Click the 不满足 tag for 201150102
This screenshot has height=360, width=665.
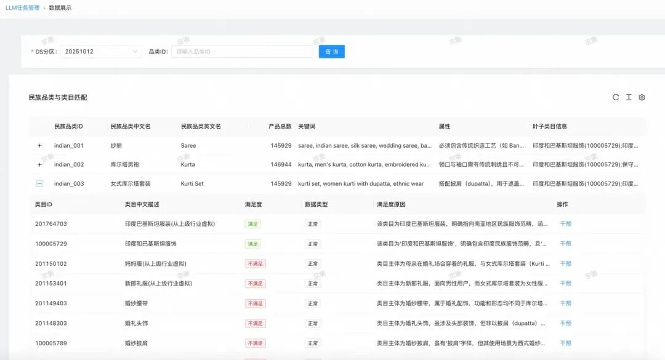click(x=256, y=264)
